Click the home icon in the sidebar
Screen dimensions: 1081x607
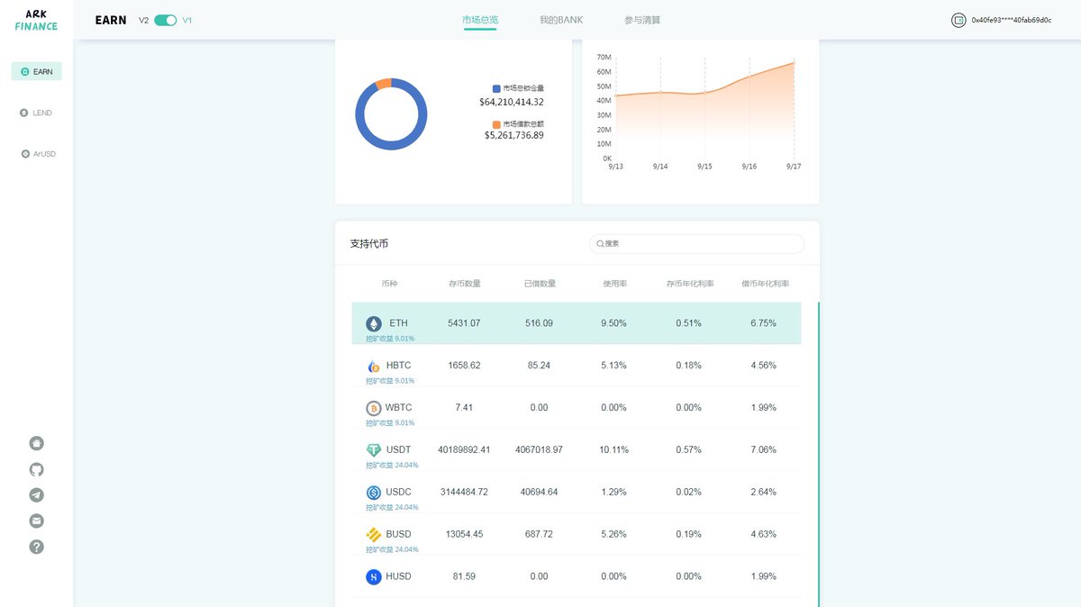point(35,443)
